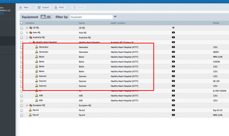
Task: Click the Parm4 equipment bell icon
Action: point(30,115)
